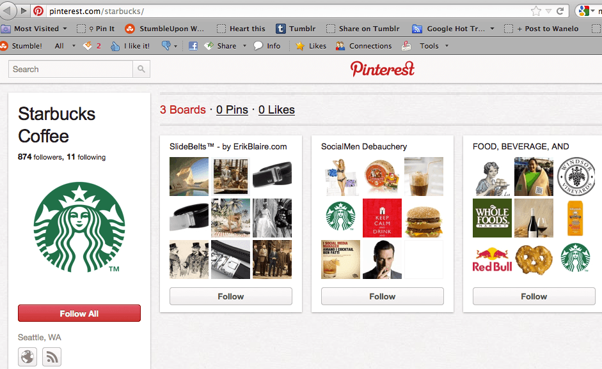Viewport: 602px width, 369px height.
Task: Click the 11 following count
Action: pos(86,157)
